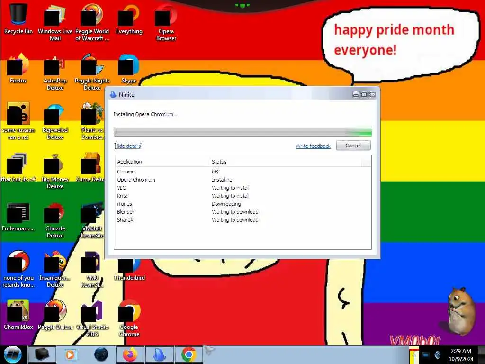Open Opera Browser desktop icon
This screenshot has width=485, height=364.
(166, 22)
